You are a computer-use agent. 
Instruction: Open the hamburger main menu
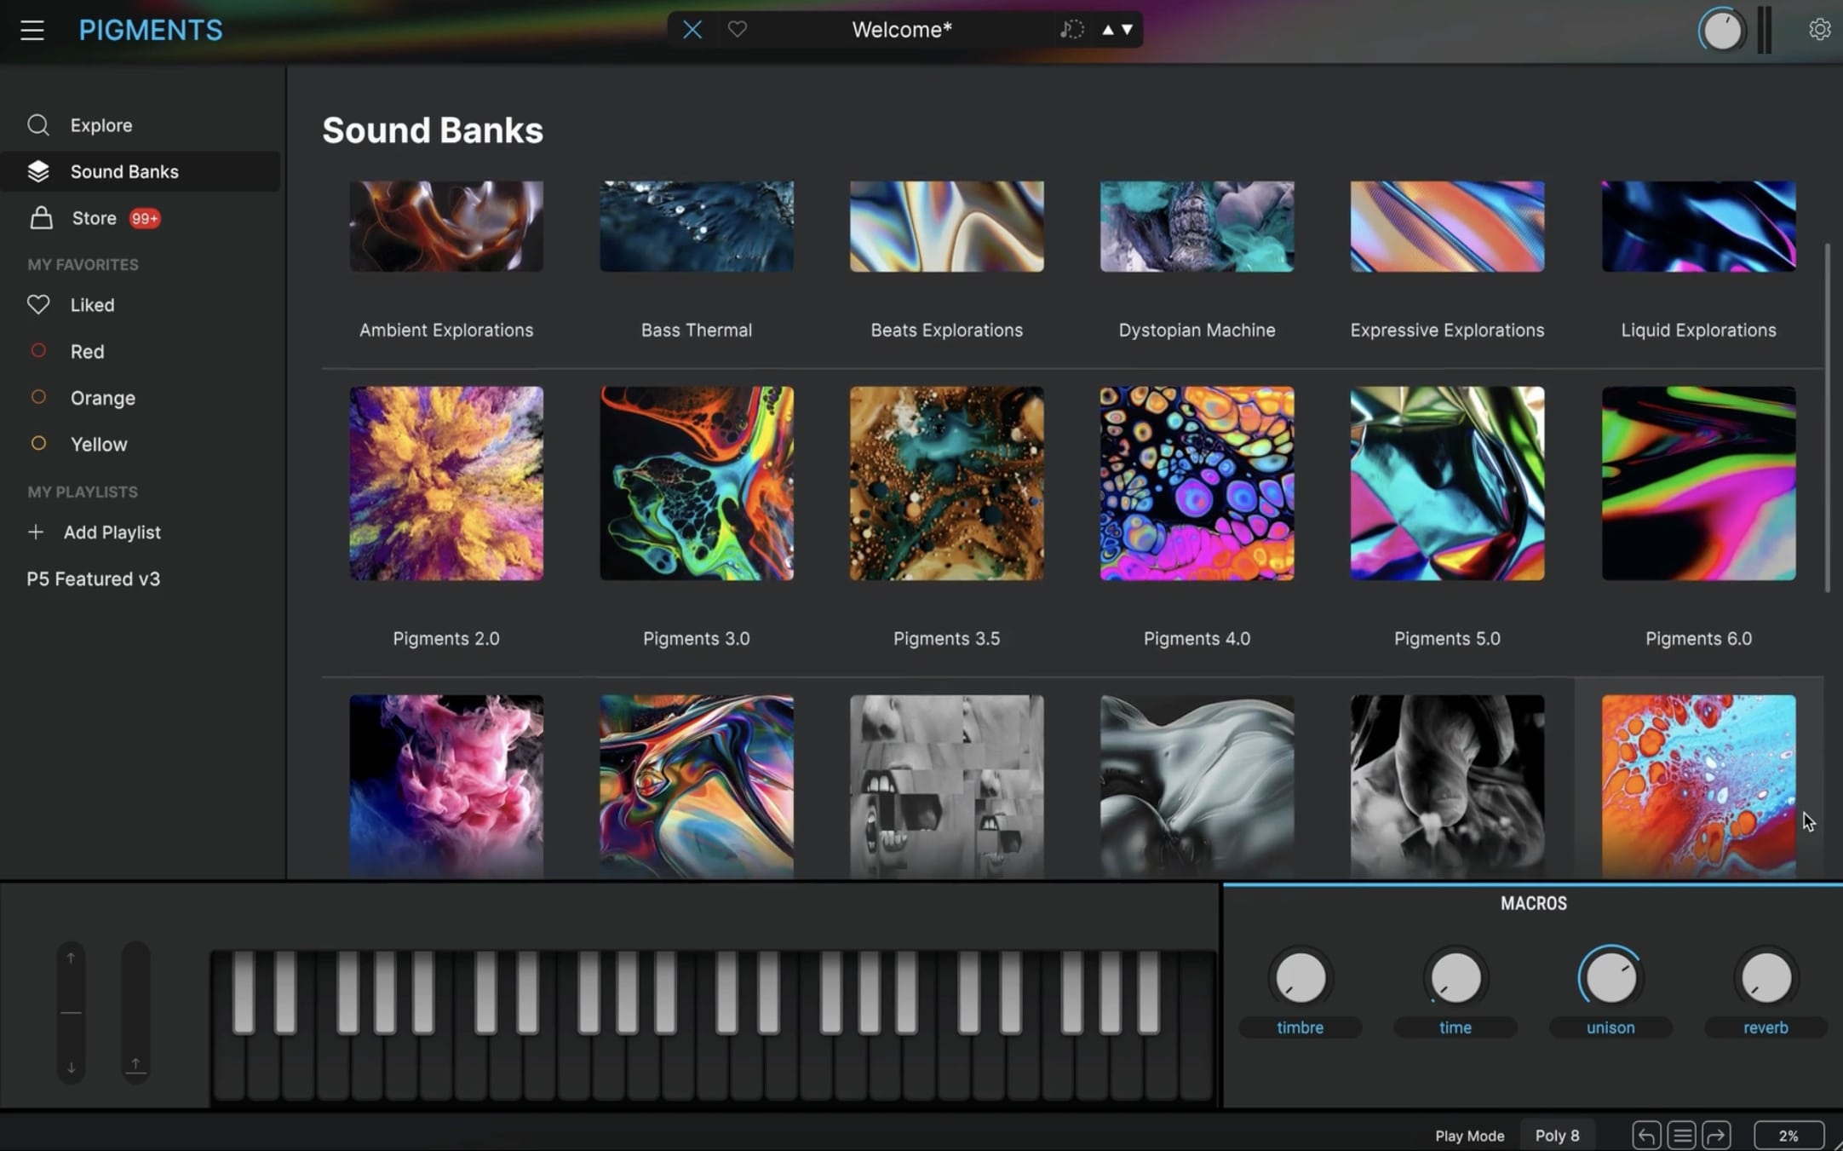32,31
